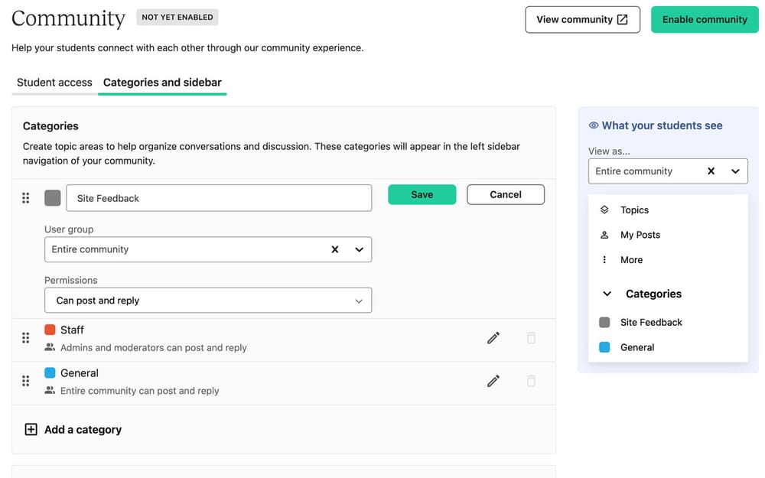Click the drag handle beside the Staff category
The height and width of the screenshot is (478, 765).
(25, 337)
